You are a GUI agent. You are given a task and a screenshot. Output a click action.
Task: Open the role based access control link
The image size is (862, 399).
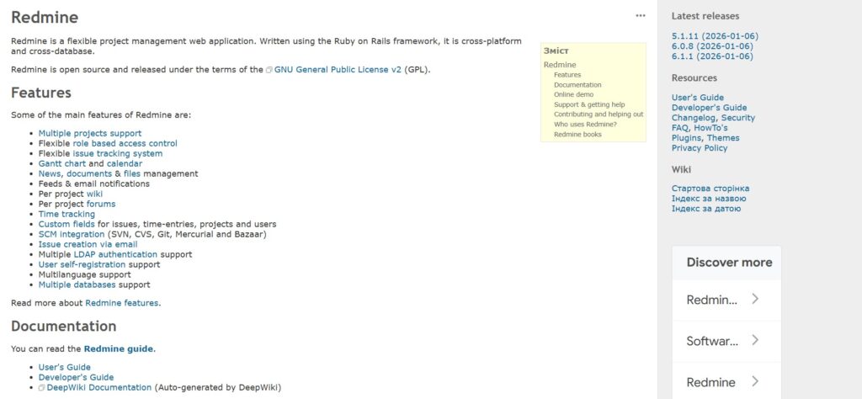pyautogui.click(x=125, y=143)
